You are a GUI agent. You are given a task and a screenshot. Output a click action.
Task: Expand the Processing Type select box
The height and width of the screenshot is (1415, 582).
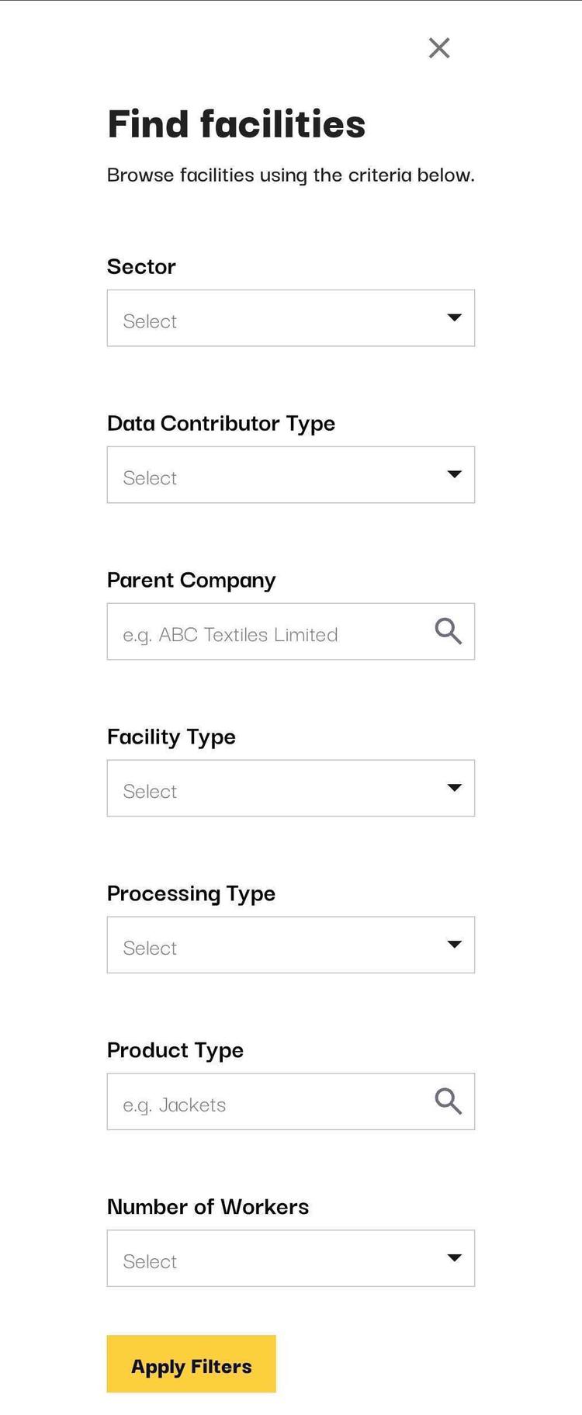click(272, 945)
